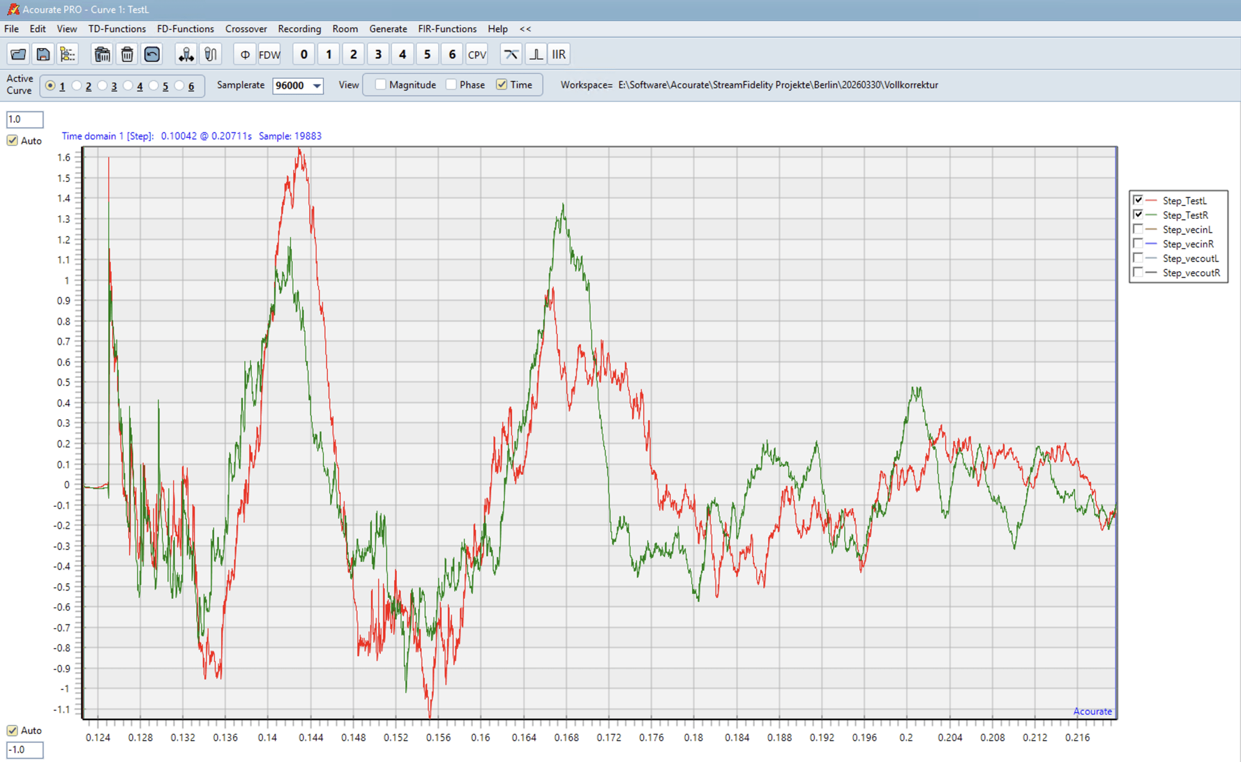The height and width of the screenshot is (762, 1241).
Task: Click the undo arrow toolbar icon
Action: tap(152, 54)
